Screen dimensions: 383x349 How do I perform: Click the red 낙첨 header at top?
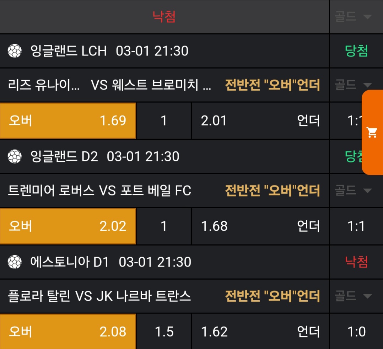[x=164, y=17]
